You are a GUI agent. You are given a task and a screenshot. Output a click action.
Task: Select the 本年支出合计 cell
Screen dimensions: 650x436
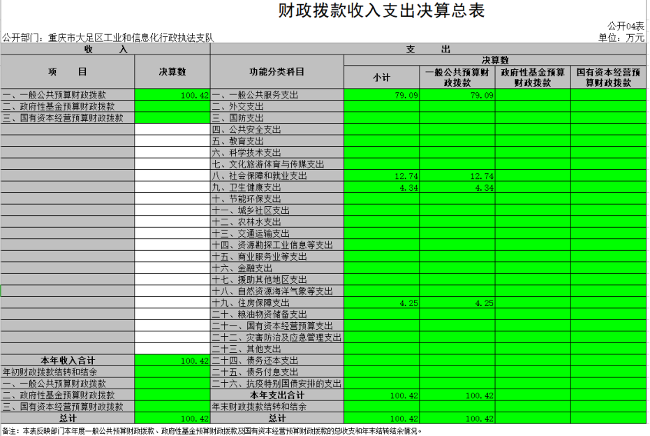tap(277, 395)
